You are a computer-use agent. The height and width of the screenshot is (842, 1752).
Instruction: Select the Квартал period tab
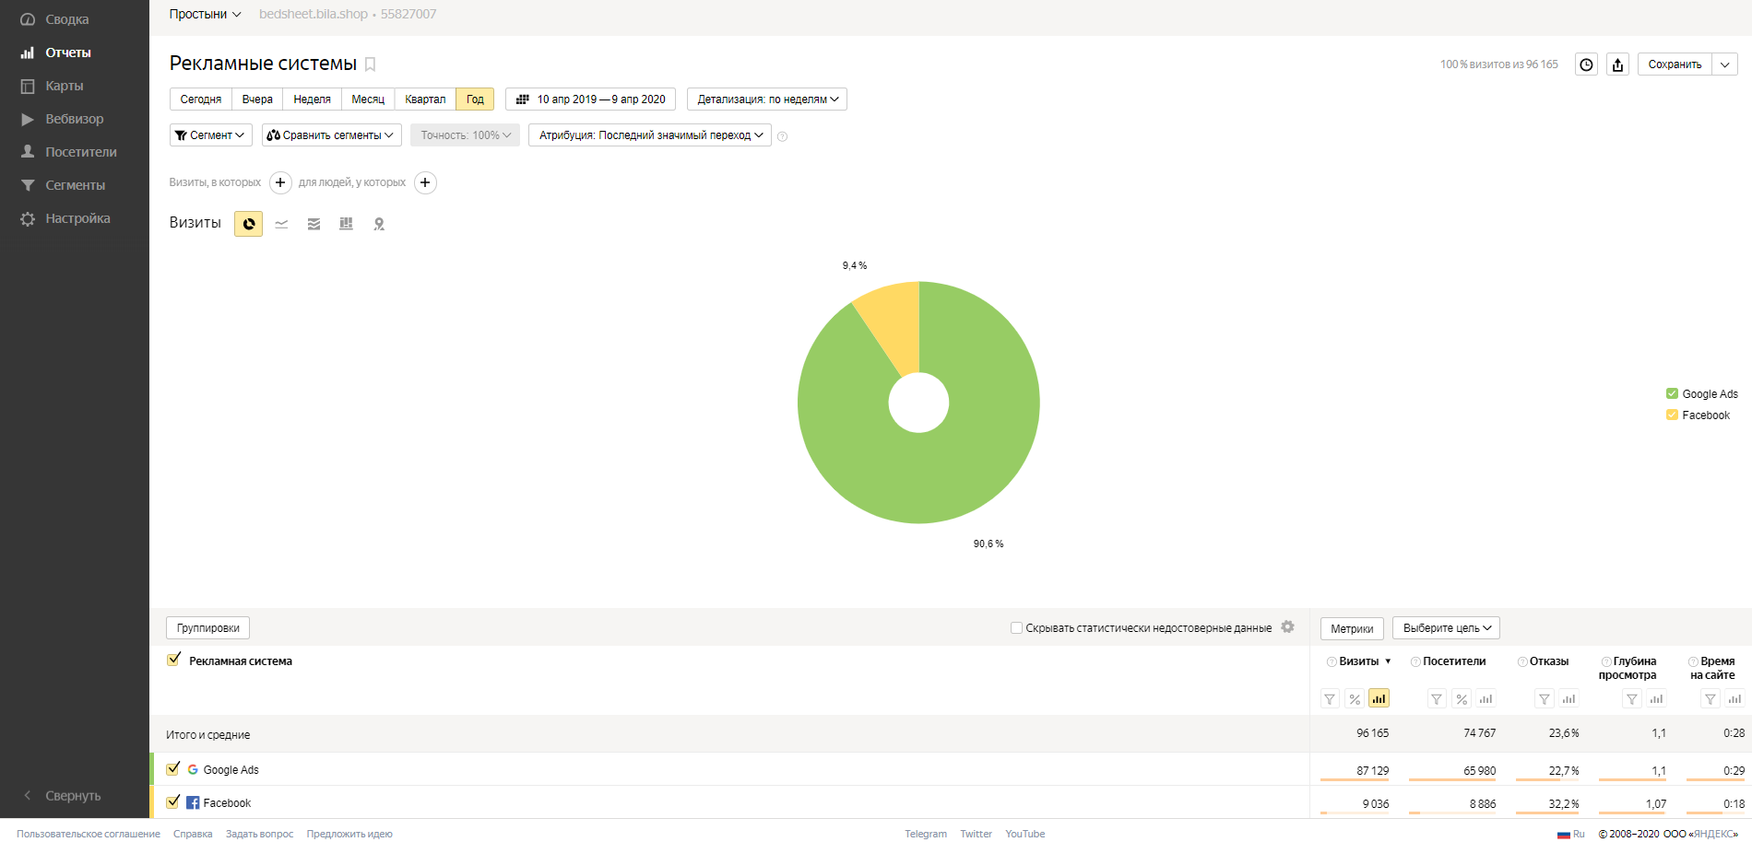coord(425,99)
